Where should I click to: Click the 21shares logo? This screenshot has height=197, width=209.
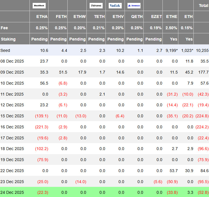(96, 6)
